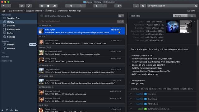This screenshot has width=199, height=112.
Task: Select the Oleg Gaidarenko commit 2d9d1f00
Action: (81, 82)
